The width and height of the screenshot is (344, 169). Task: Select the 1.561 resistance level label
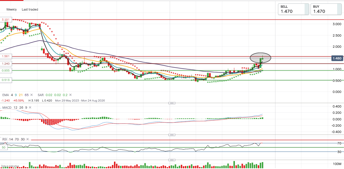pyautogui.click(x=6, y=56)
